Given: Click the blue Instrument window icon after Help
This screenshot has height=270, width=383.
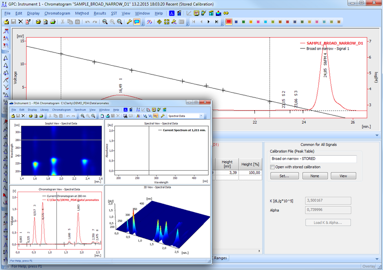Looking at the screenshot, I should tap(172, 13).
